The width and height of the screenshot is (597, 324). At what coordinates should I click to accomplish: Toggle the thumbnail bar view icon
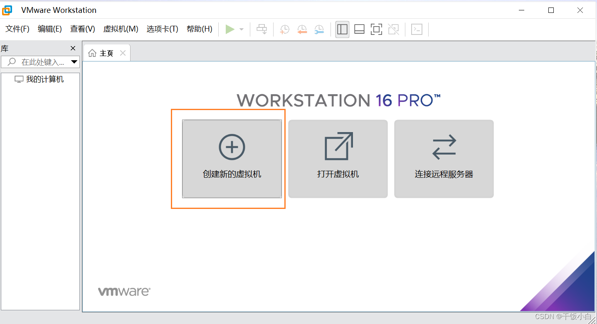[x=359, y=29]
